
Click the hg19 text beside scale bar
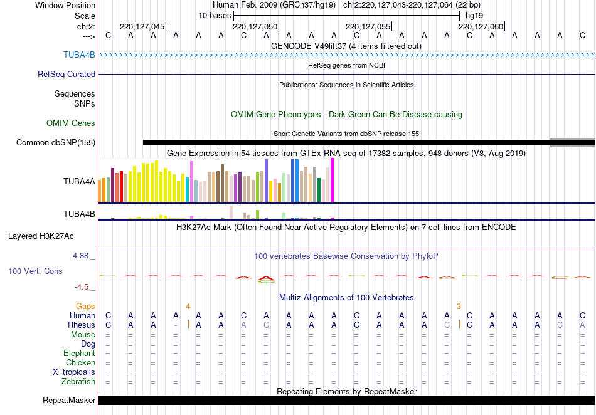tap(474, 16)
